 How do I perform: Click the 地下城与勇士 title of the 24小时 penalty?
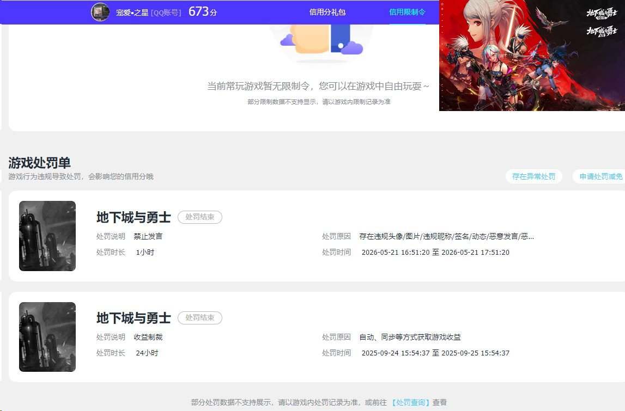[x=134, y=318]
